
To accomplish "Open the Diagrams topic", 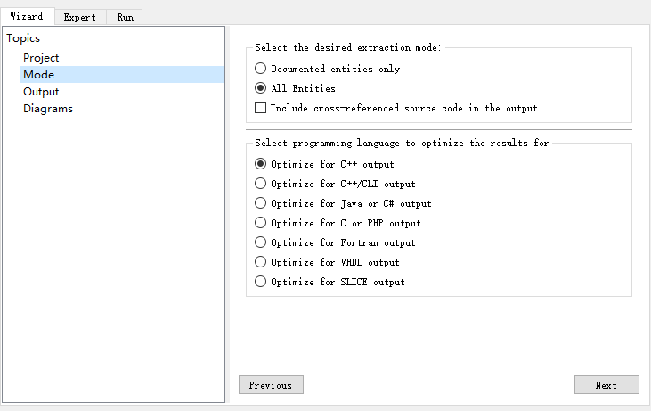I will pyautogui.click(x=48, y=109).
